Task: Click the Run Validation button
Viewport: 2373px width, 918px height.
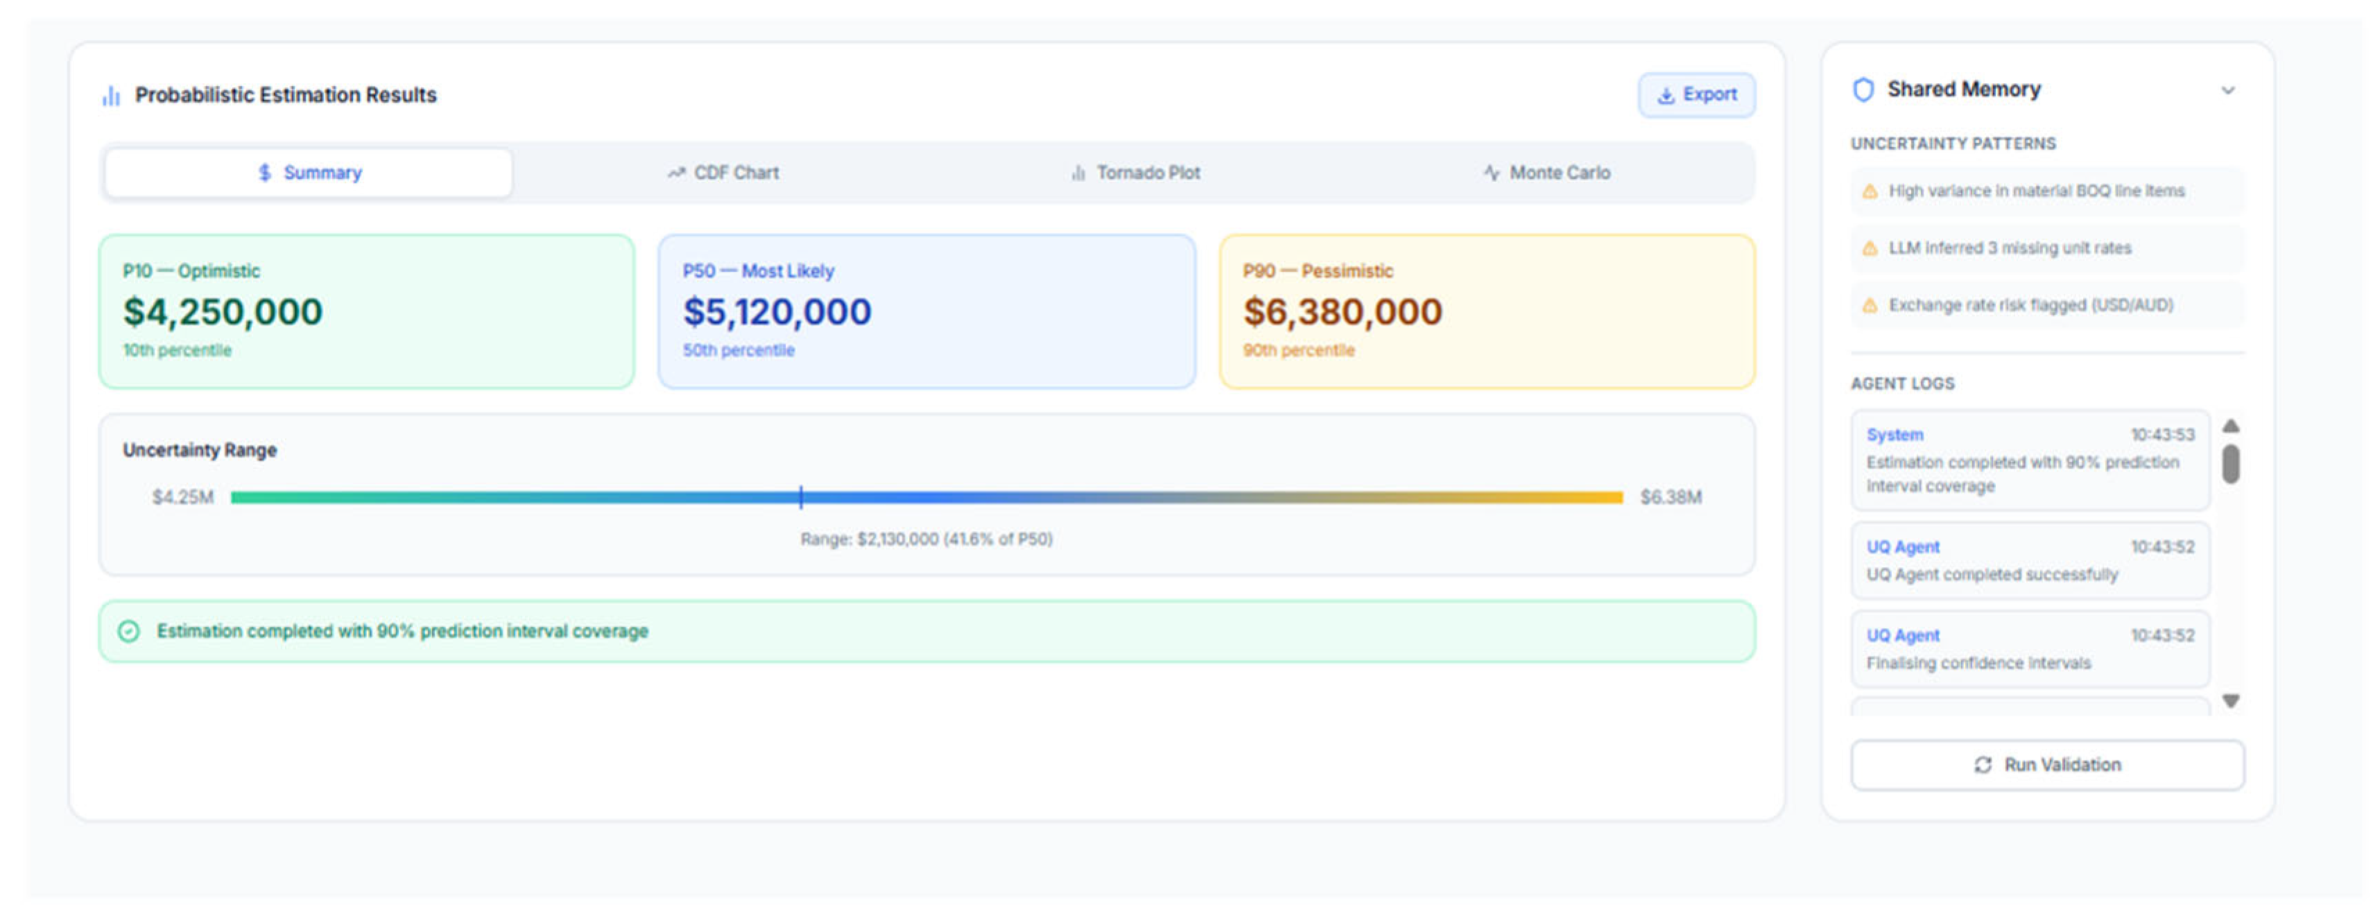Action: pos(2047,765)
